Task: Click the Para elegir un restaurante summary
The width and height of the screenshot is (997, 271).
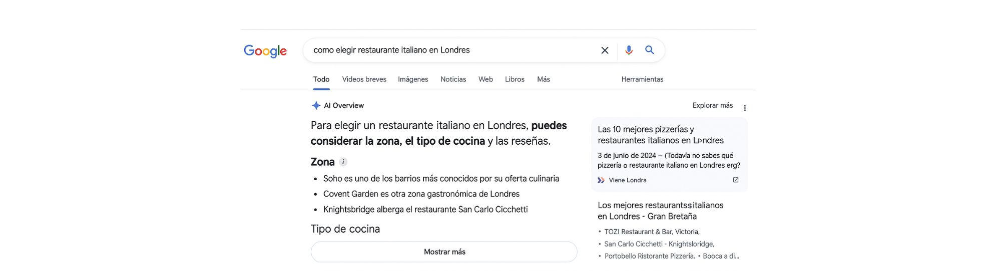Action: (x=438, y=133)
